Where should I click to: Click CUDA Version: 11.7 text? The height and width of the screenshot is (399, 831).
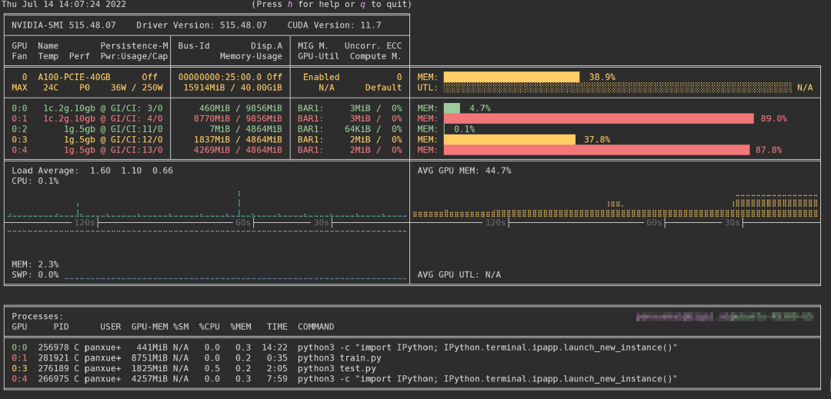point(334,25)
